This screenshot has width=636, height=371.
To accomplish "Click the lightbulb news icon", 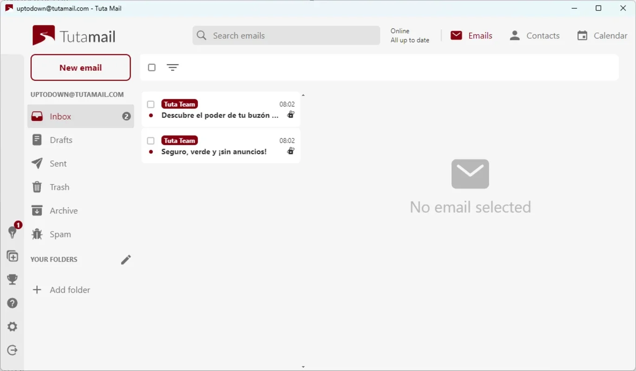I will click(13, 232).
